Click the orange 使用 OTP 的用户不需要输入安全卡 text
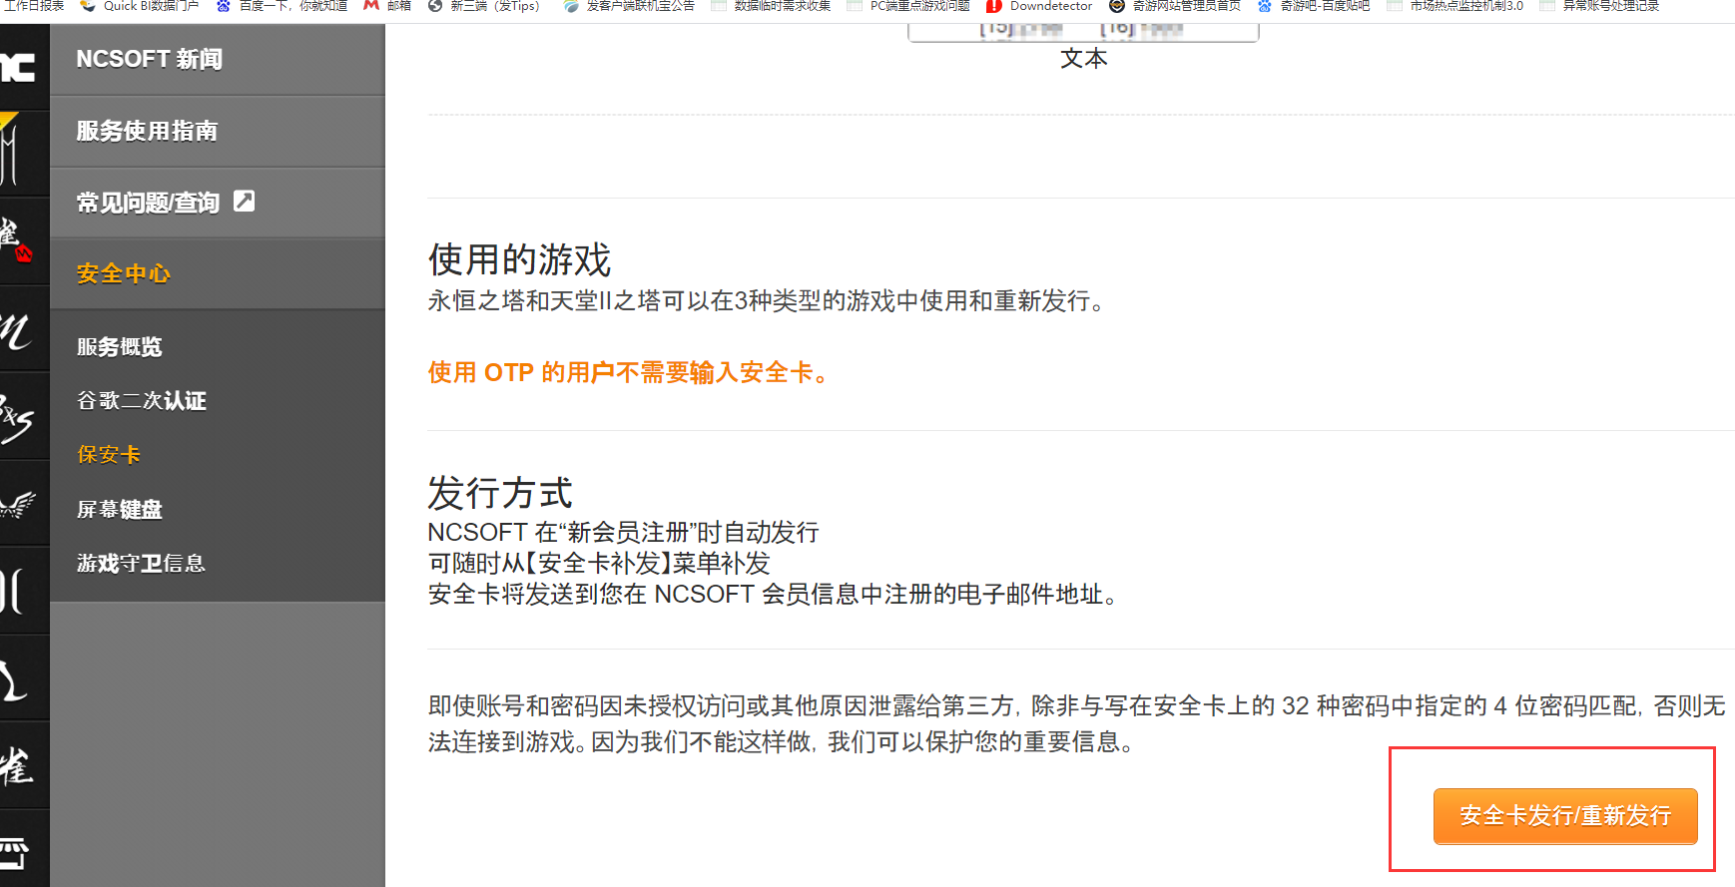 click(x=628, y=372)
